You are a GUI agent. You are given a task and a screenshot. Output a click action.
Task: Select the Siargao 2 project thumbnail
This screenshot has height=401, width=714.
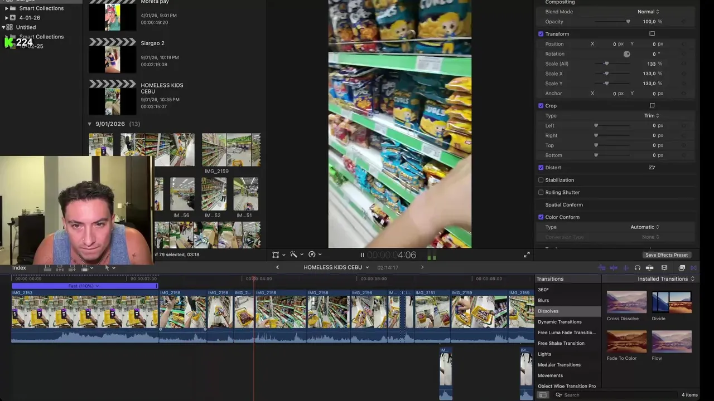coord(112,60)
